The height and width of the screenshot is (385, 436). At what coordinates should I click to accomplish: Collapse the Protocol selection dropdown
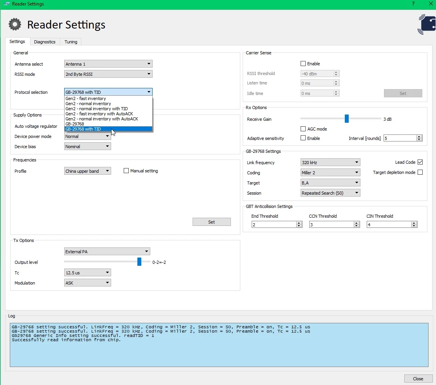pos(108,92)
